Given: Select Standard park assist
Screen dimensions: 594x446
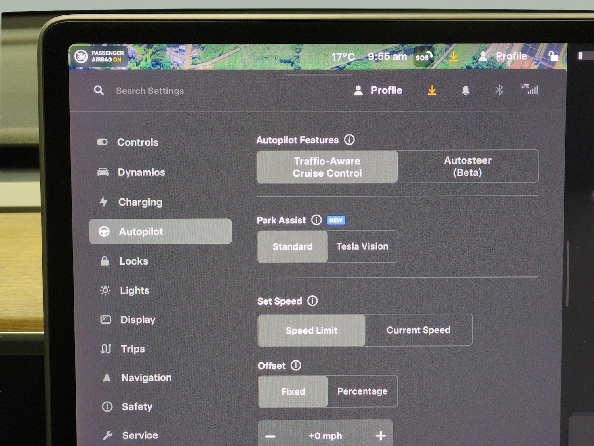Looking at the screenshot, I should (293, 246).
